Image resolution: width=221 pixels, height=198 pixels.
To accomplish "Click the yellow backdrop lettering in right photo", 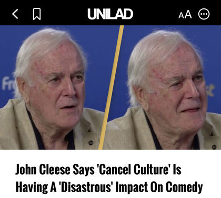I will click(x=210, y=91).
